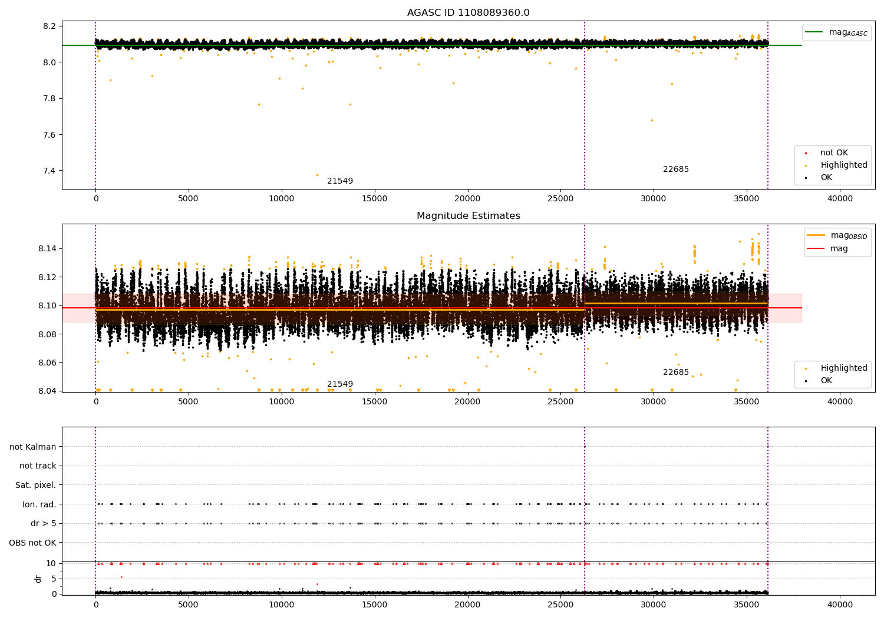Click "Highlighted" in the Magnitude Estimates legend
Screen dimensions: 884x618
844,368
